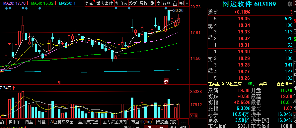
Task: Click buy level 3 price 19.28
Action: [244, 65]
